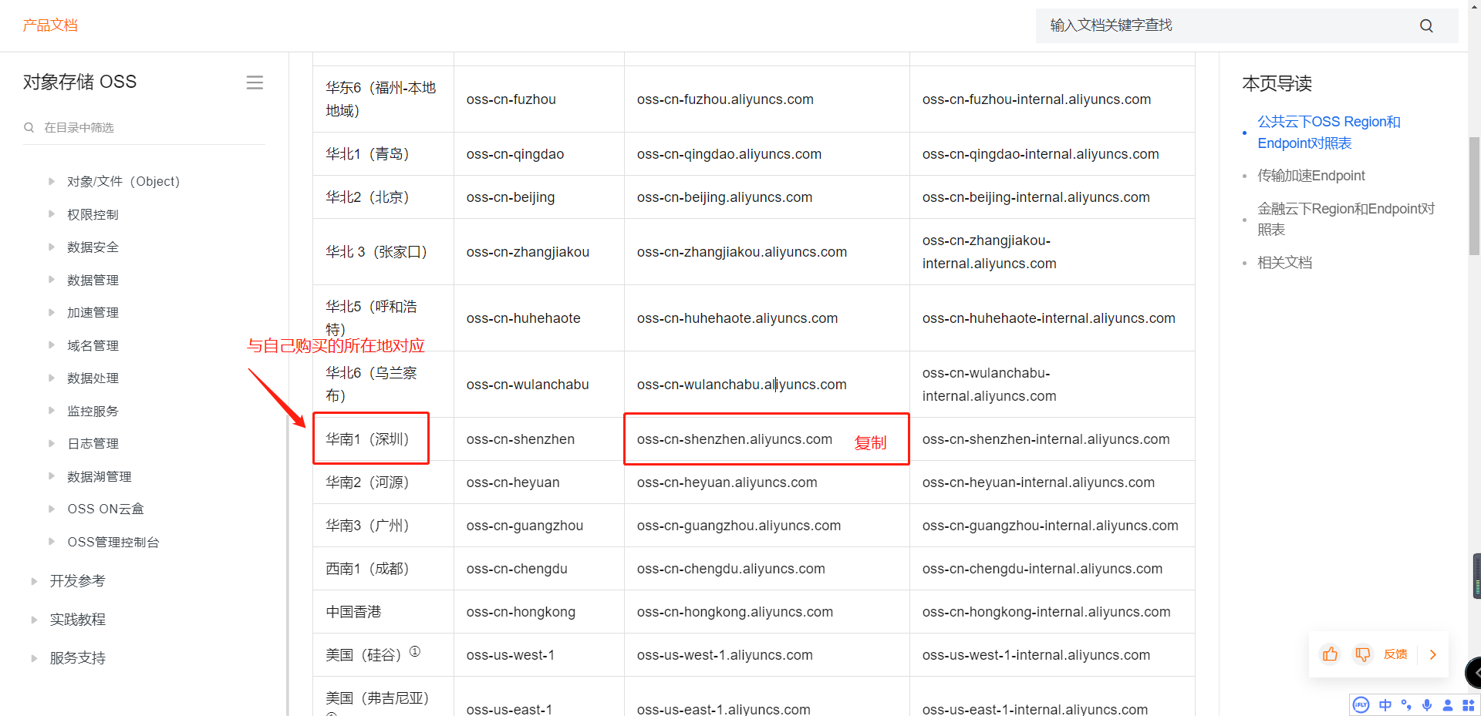This screenshot has height=716, width=1481.
Task: Give a thumbs up to this page
Action: pos(1331,654)
